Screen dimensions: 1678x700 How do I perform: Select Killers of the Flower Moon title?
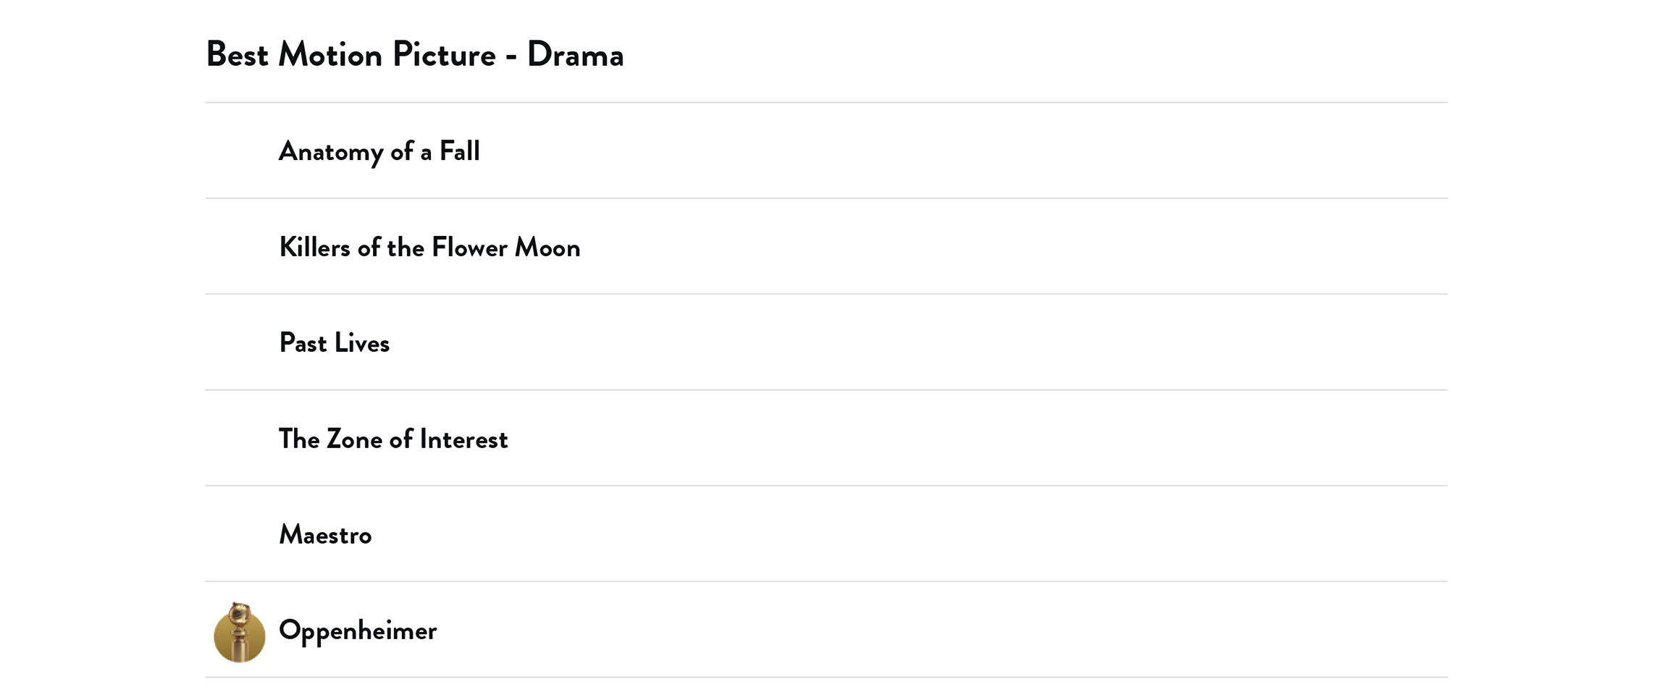[x=429, y=248]
